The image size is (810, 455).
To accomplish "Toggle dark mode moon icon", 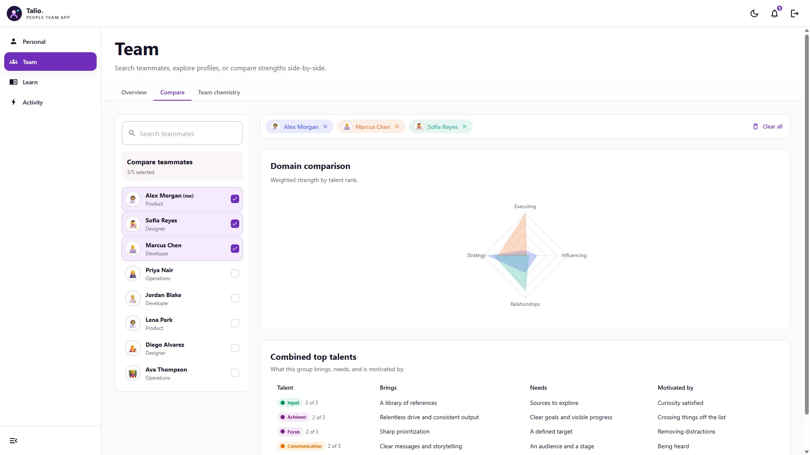I will point(754,13).
